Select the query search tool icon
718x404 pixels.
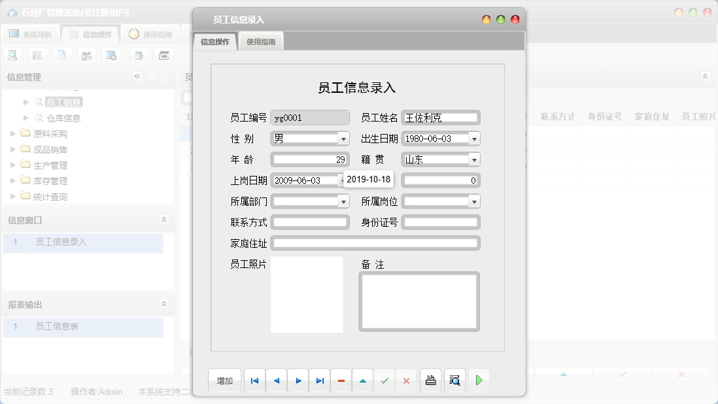[13, 55]
